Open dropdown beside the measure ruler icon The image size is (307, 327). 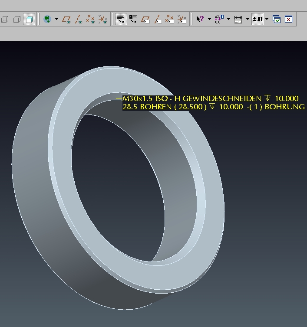point(248,19)
